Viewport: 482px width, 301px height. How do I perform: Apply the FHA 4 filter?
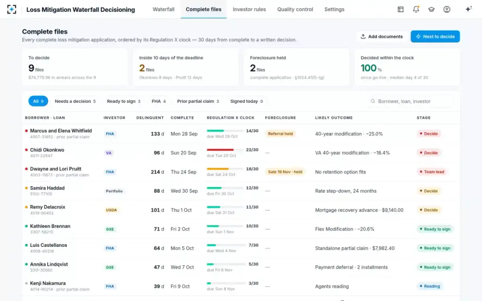point(159,102)
